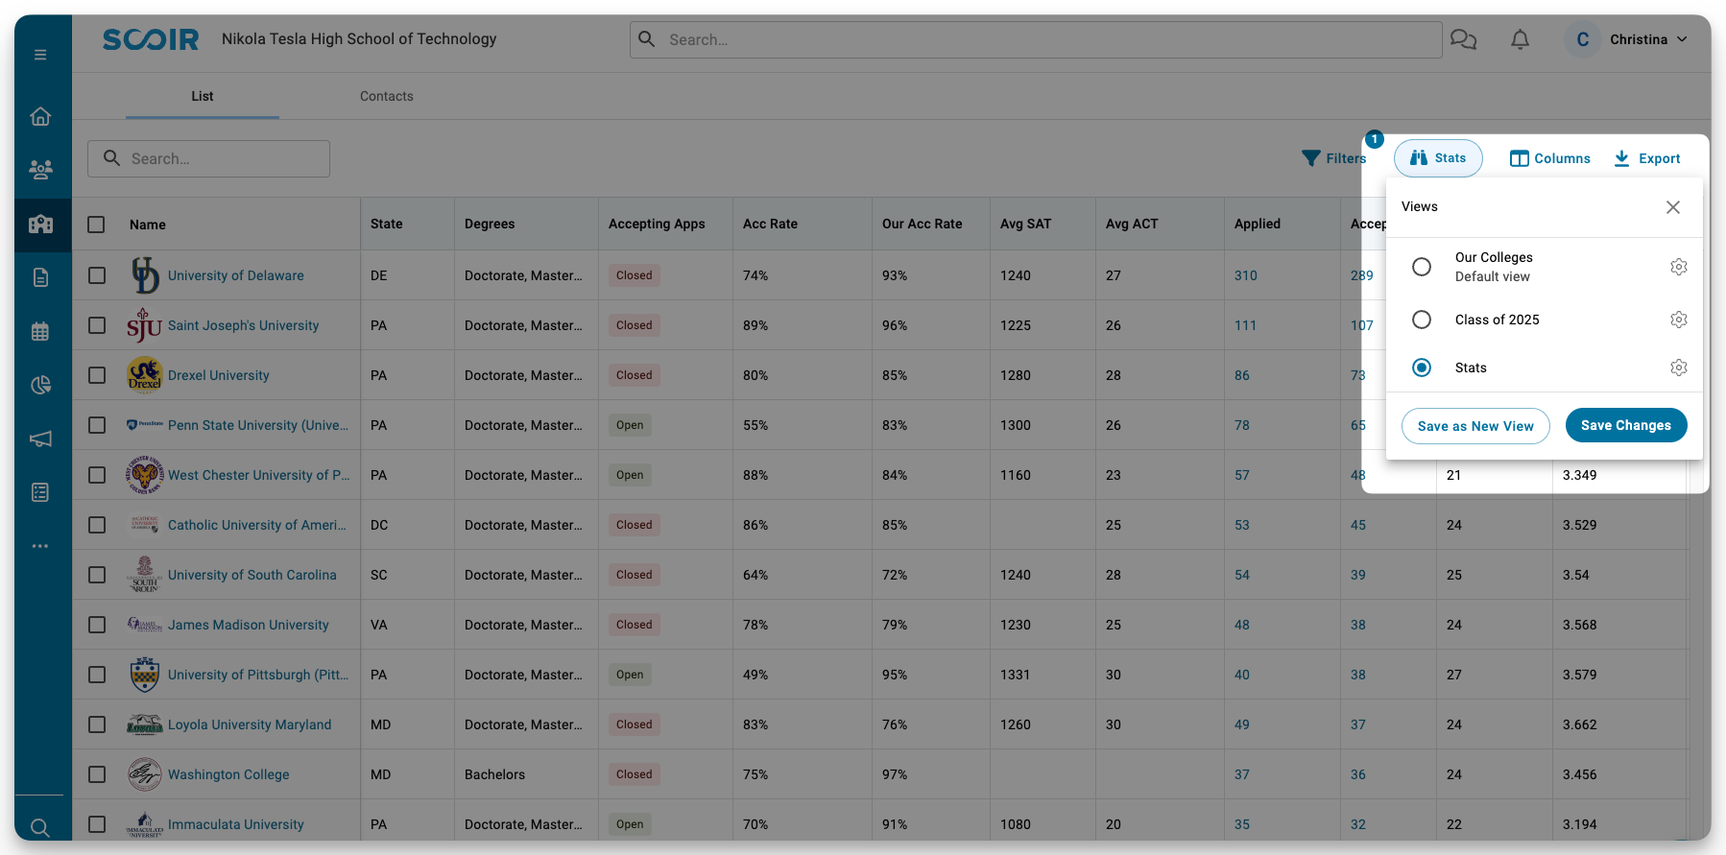Check the Saint Joseph's University row checkbox
Screen dimensions: 1726x855
click(x=97, y=325)
